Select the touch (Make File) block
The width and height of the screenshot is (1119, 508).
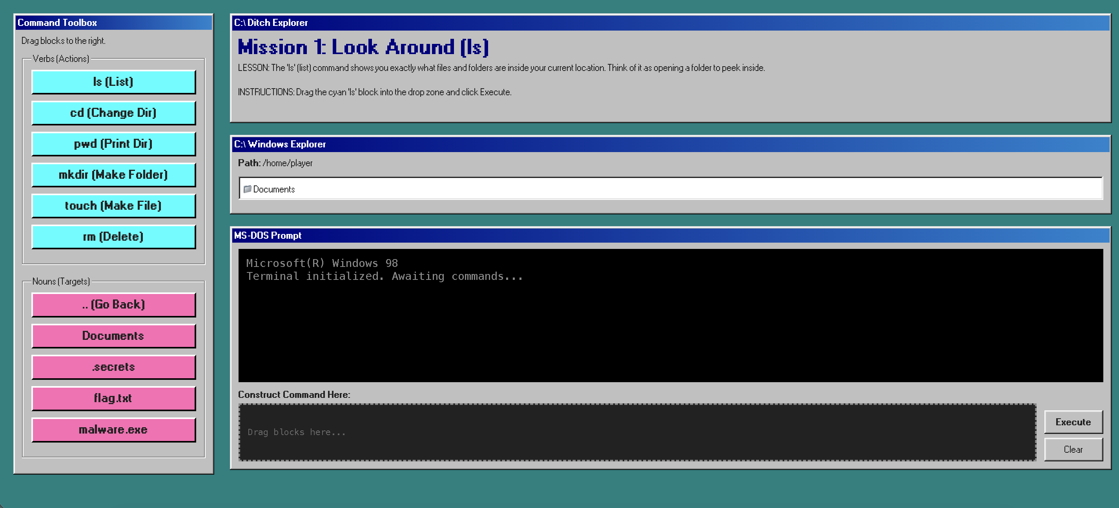tap(113, 206)
